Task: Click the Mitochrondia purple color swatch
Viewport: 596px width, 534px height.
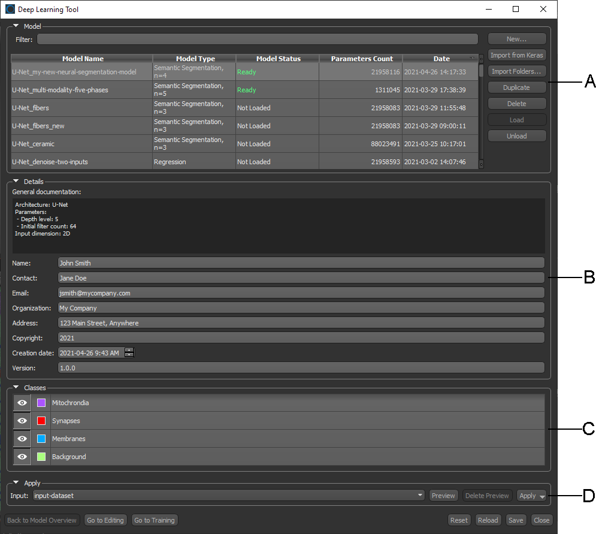Action: point(41,403)
